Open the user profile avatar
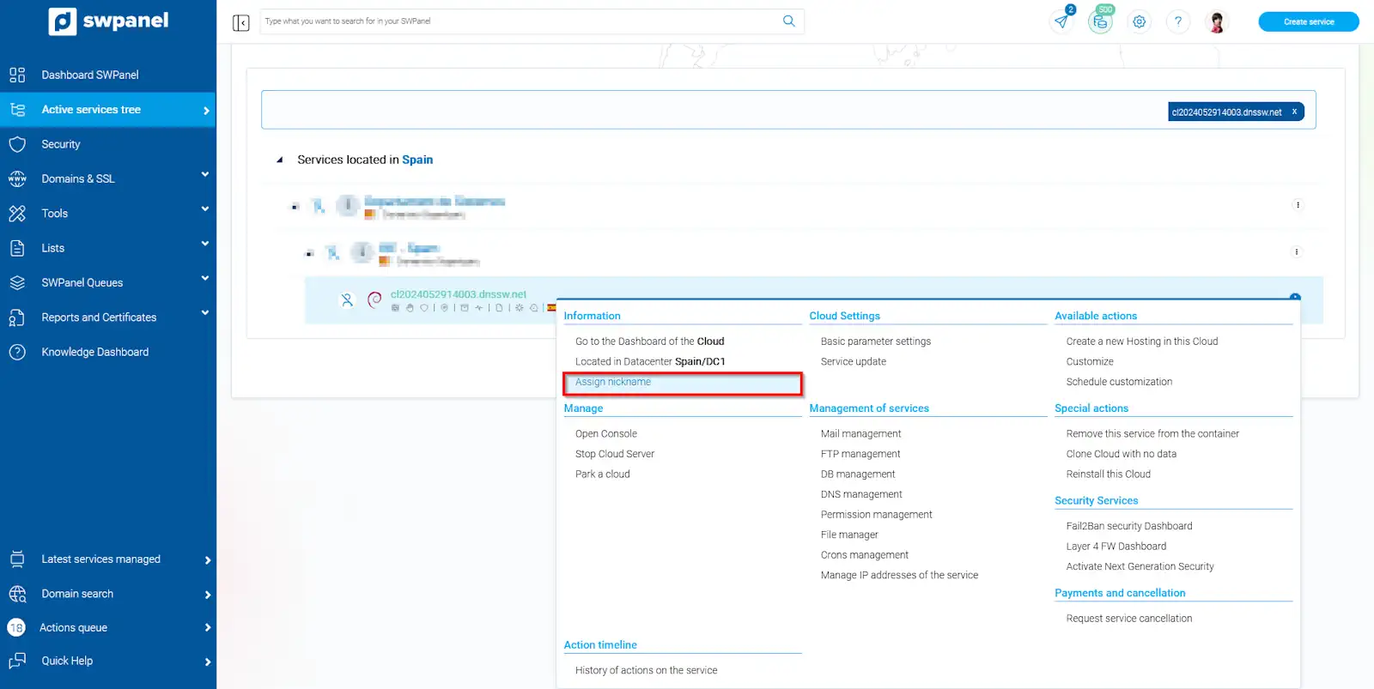 pyautogui.click(x=1216, y=22)
